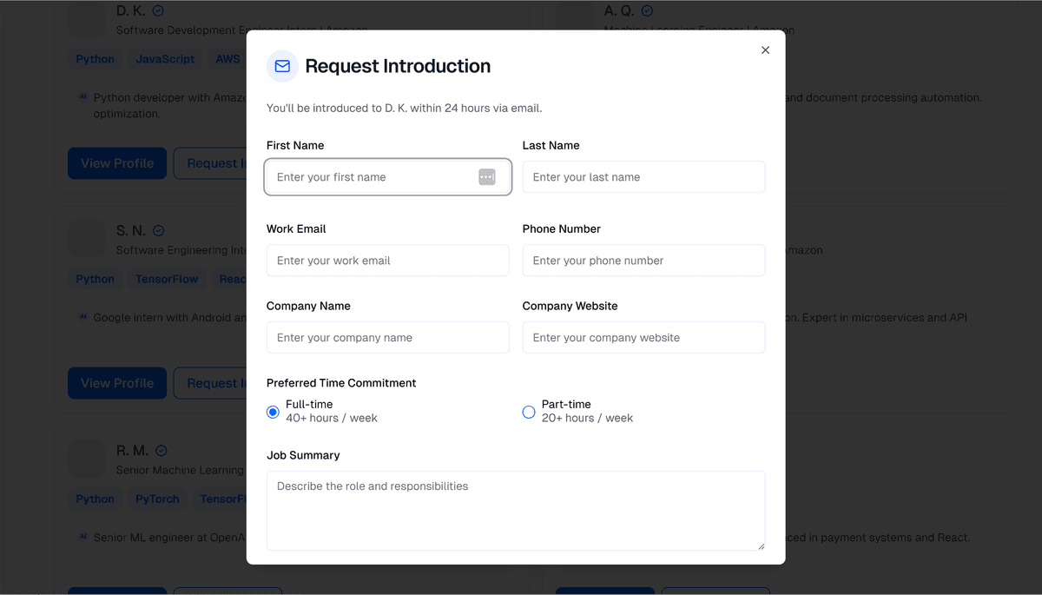Click the AI icon beside D. K.'s summary

[x=83, y=97]
